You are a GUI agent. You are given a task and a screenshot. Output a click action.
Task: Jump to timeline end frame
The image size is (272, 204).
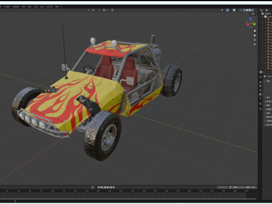113,187
